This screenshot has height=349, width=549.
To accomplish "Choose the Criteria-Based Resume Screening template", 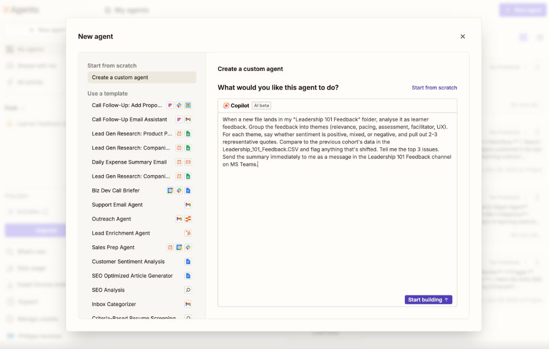I will tap(131, 318).
